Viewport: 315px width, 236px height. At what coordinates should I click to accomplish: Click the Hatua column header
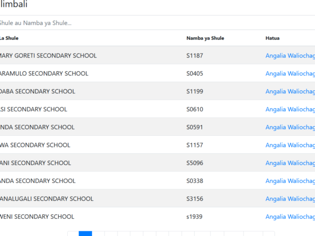[x=272, y=38]
